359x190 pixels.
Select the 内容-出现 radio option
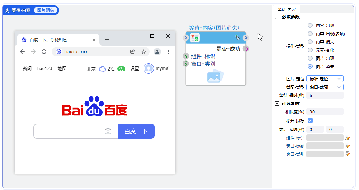click(x=310, y=25)
